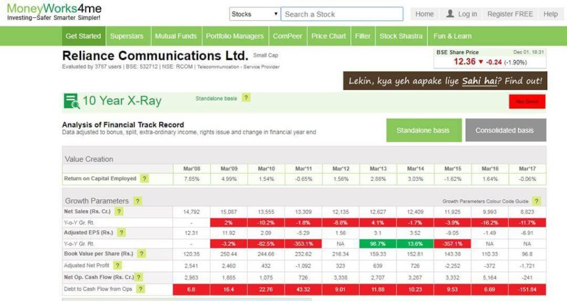Screen dimensions: 567x301
Task: Open the ComPeer menu item
Action: [287, 36]
